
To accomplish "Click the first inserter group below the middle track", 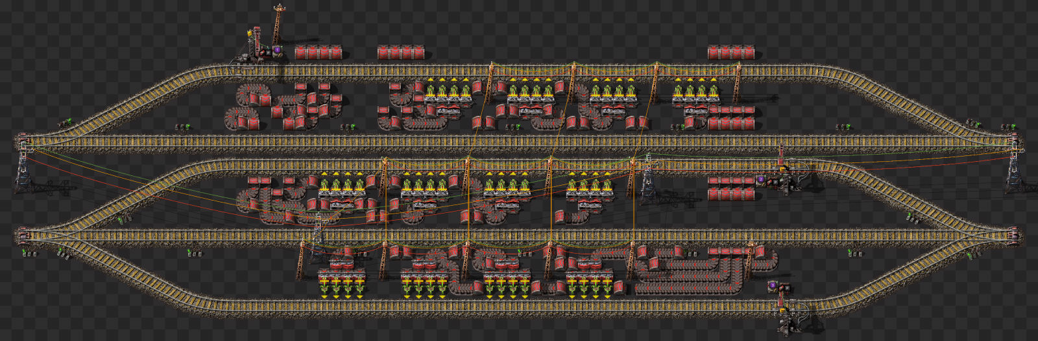I will coord(341,186).
